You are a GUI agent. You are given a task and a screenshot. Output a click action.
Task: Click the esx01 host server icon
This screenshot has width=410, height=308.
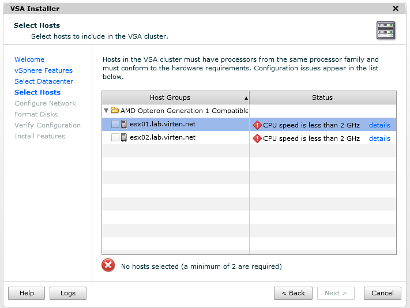coord(124,124)
